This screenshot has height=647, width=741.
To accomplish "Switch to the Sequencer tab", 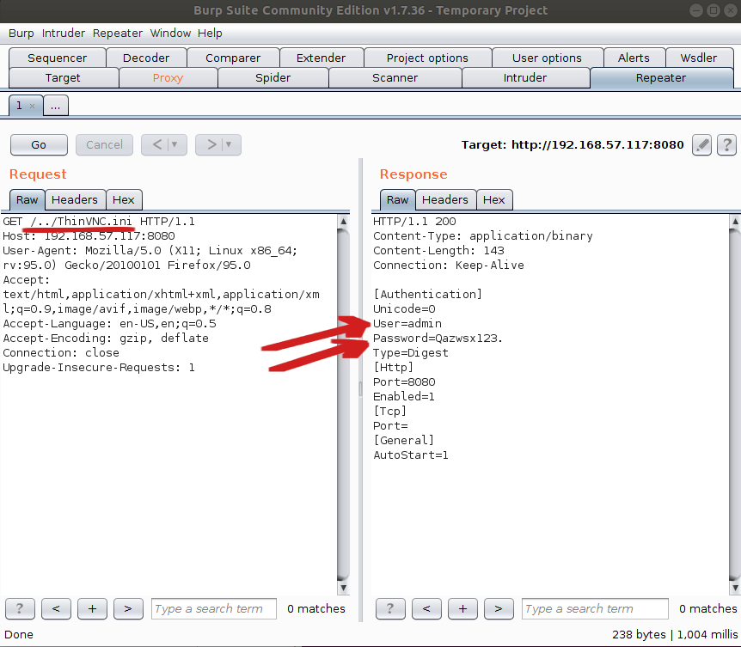I will pyautogui.click(x=58, y=58).
